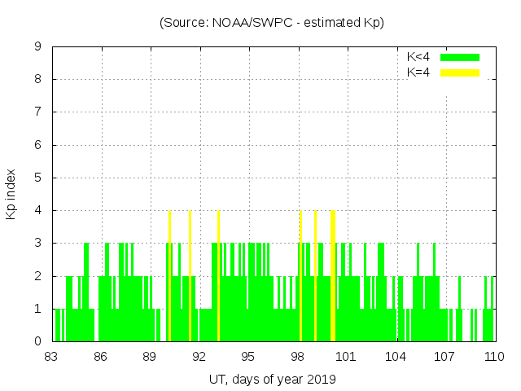
Task: Click the K=4 legend text label
Action: [418, 72]
